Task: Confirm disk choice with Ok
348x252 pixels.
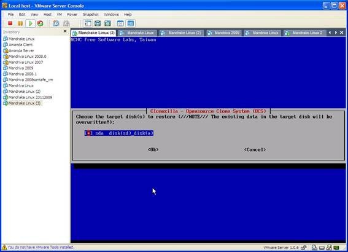Action: tap(153, 150)
